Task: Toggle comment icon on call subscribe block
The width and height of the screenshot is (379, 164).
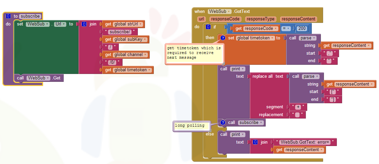Action: 223,123
